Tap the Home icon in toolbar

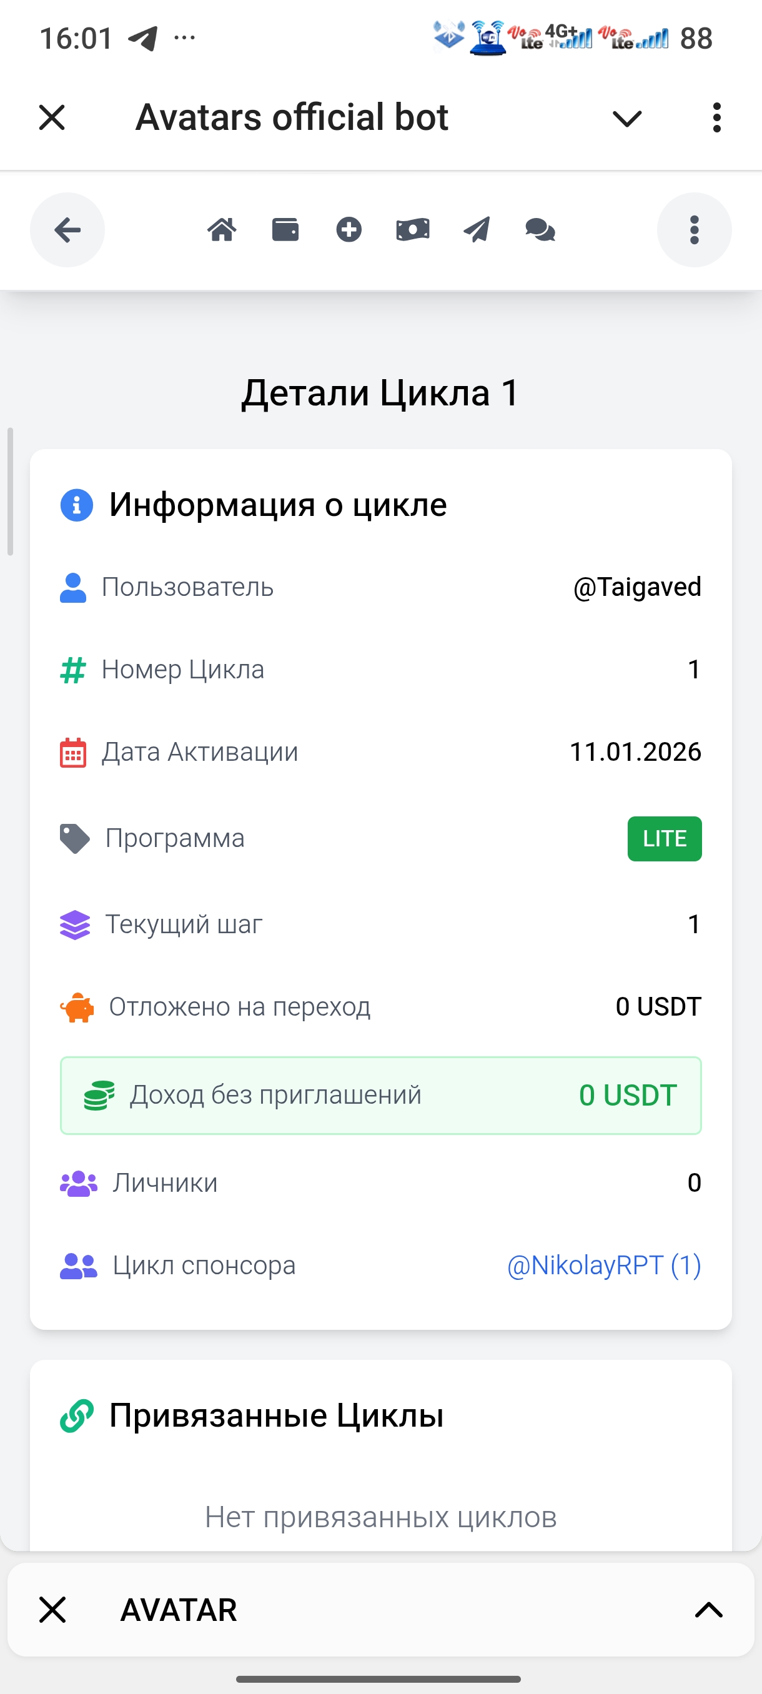click(222, 230)
